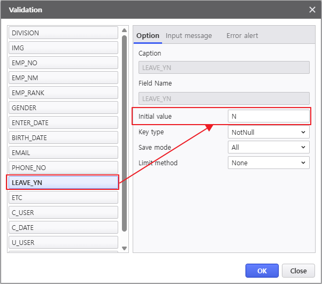Screen dimensions: 322x284
Task: Expand the Save mode dropdown
Action: (269, 147)
